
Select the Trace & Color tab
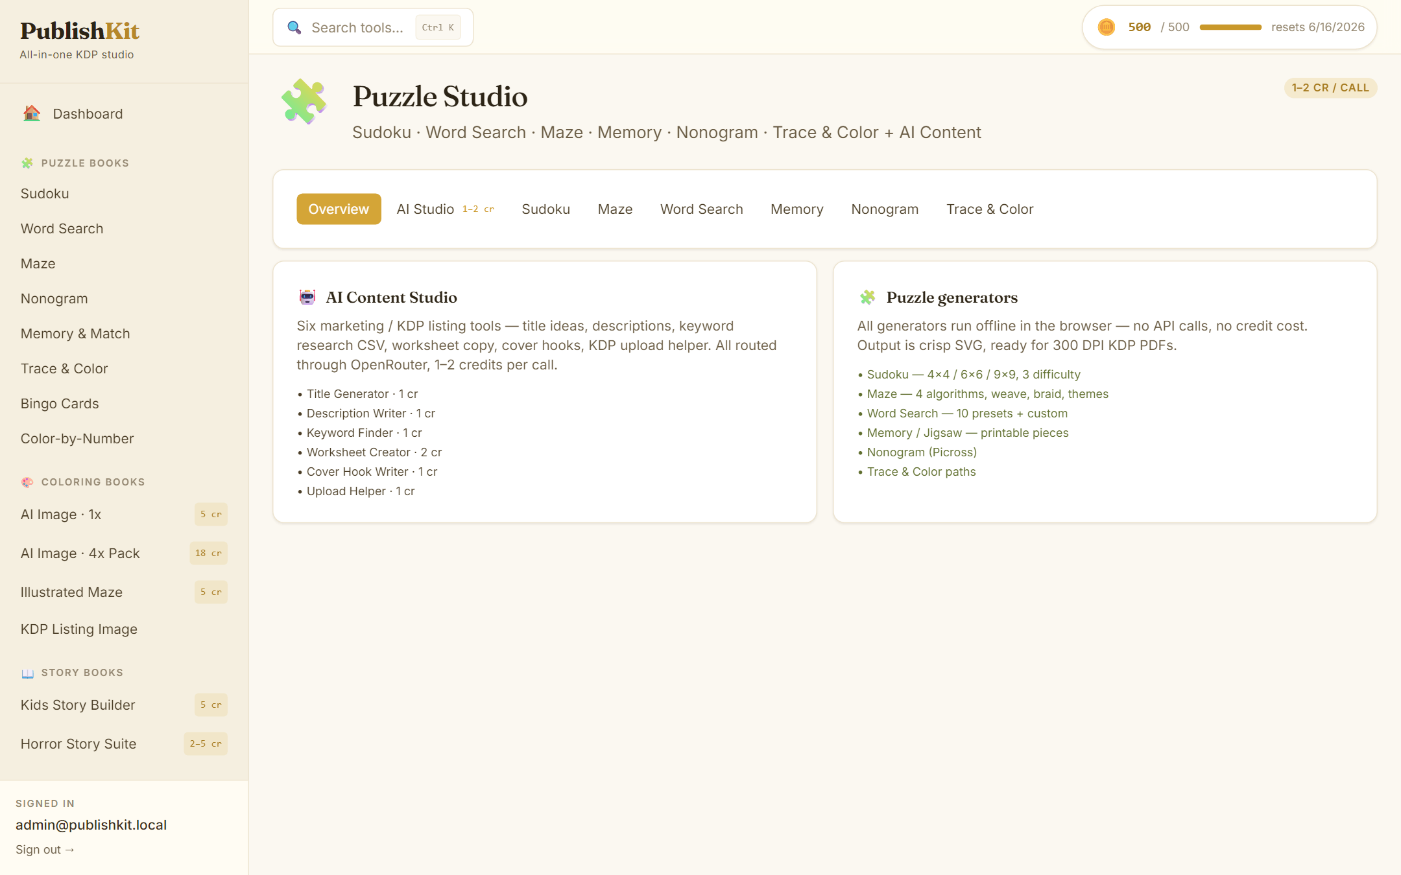pos(990,209)
